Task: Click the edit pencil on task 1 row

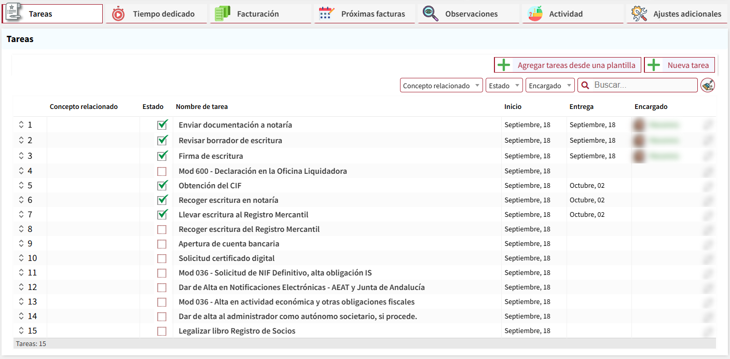Action: (x=708, y=125)
